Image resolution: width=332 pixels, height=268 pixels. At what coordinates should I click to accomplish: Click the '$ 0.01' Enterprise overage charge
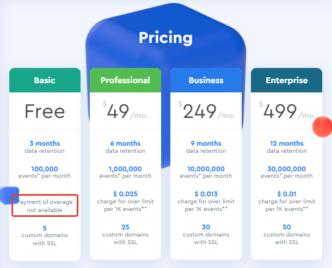pyautogui.click(x=287, y=194)
